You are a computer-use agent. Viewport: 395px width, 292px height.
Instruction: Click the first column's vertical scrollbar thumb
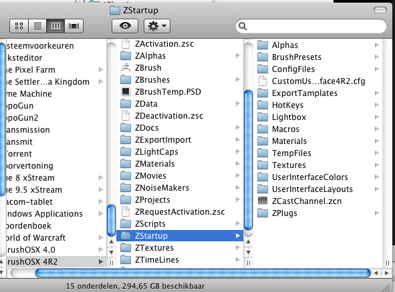[x=111, y=221]
